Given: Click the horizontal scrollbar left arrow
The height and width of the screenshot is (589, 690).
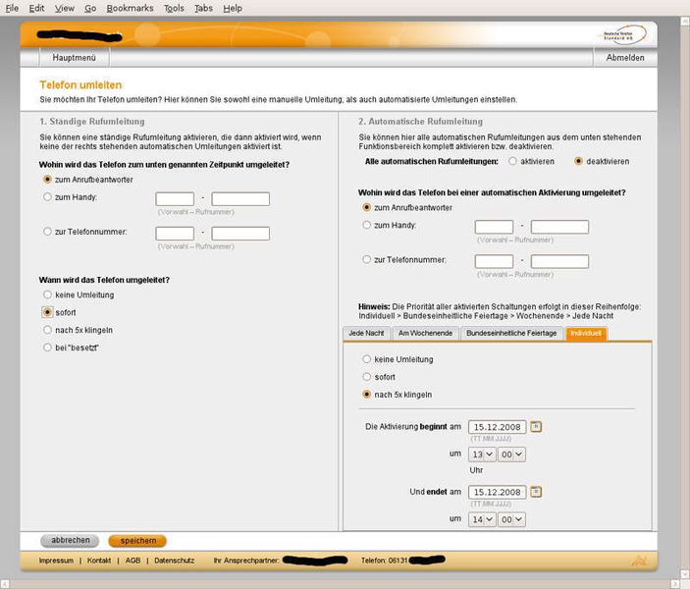Looking at the screenshot, I should tap(5, 584).
